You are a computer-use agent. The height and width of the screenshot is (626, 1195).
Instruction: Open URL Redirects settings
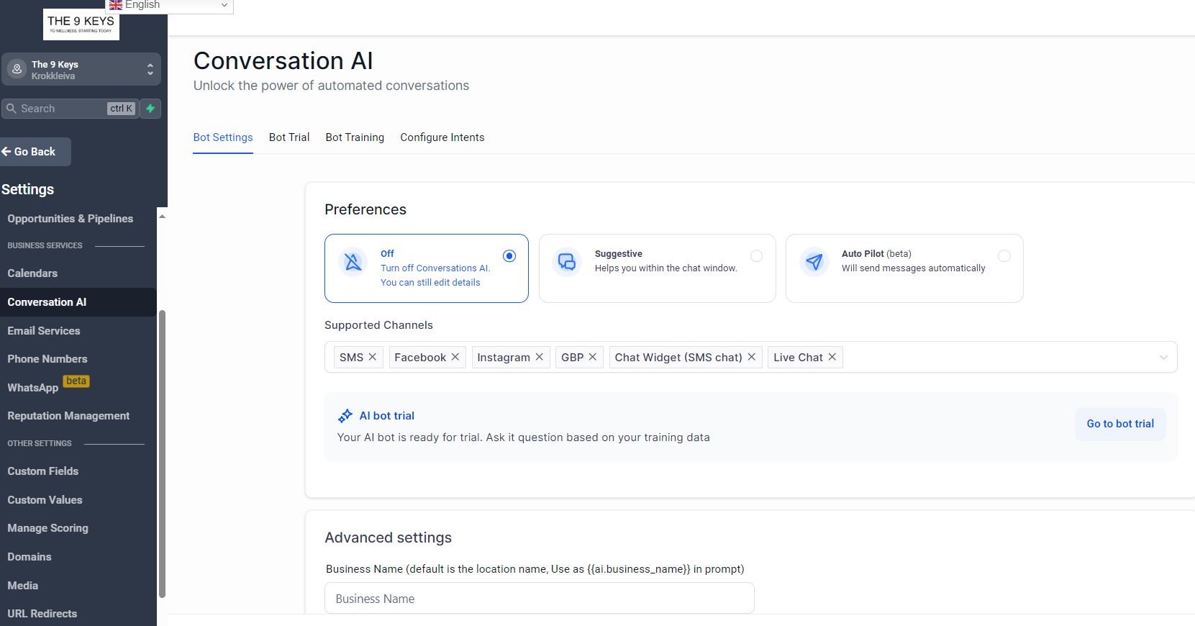click(x=42, y=614)
